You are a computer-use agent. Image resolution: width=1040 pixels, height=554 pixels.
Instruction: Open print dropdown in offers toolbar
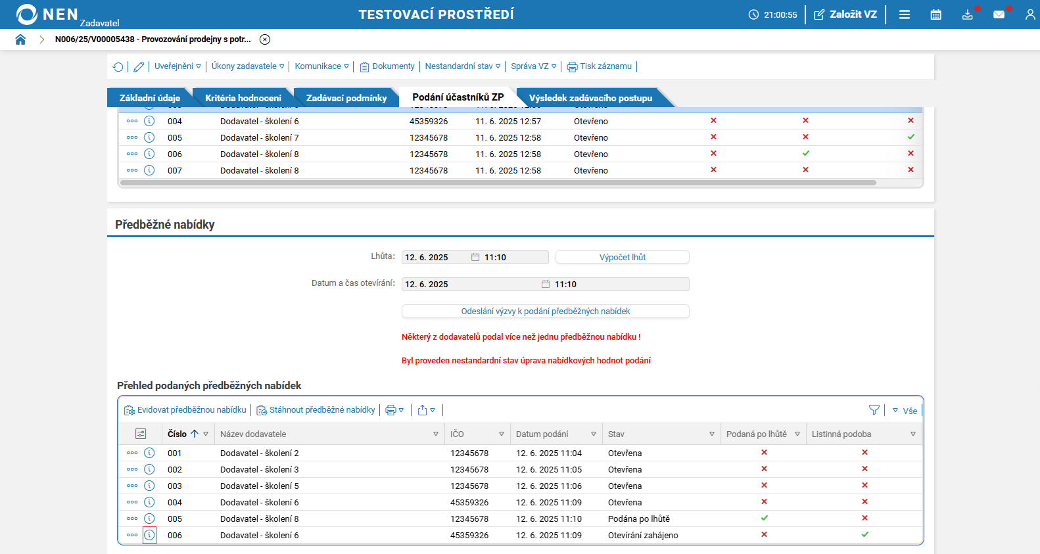click(394, 410)
